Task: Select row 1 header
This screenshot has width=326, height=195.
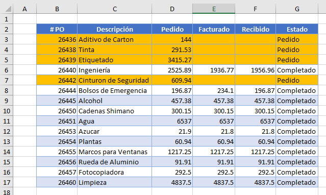Action: [7, 19]
